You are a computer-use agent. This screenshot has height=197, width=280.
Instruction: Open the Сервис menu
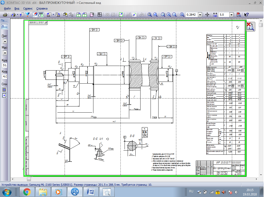click(28, 8)
